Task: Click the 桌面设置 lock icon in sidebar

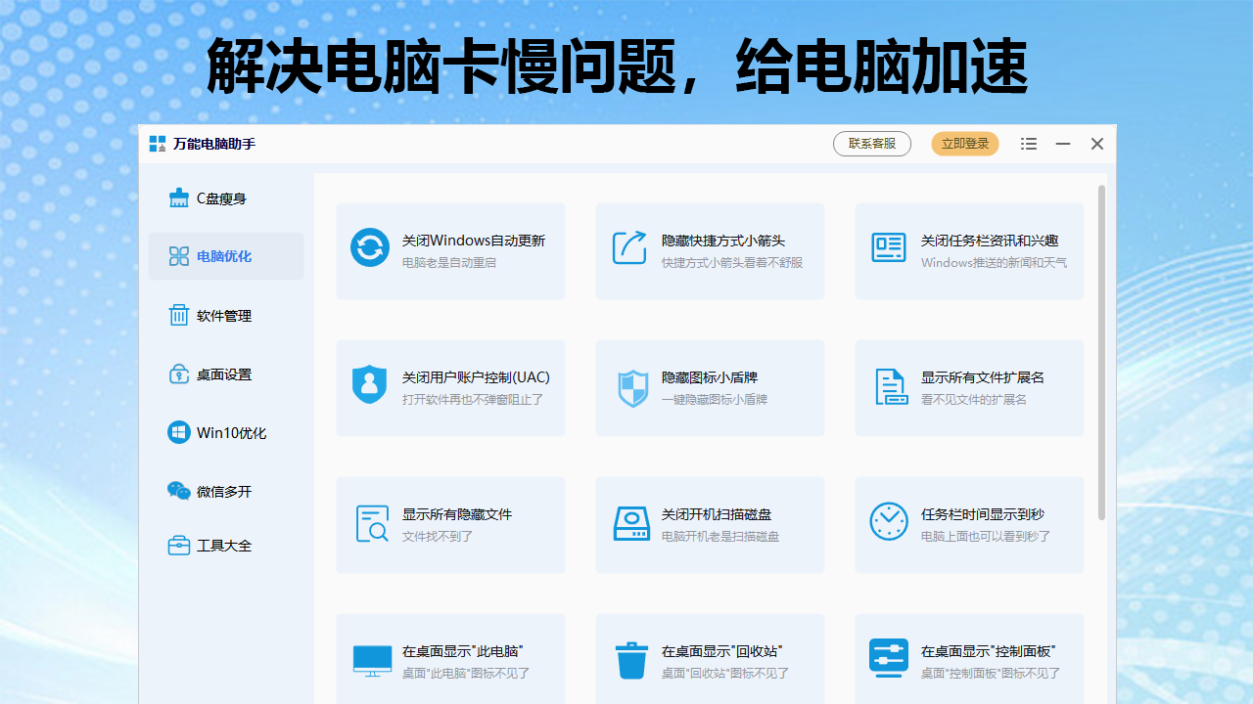Action: coord(179,374)
